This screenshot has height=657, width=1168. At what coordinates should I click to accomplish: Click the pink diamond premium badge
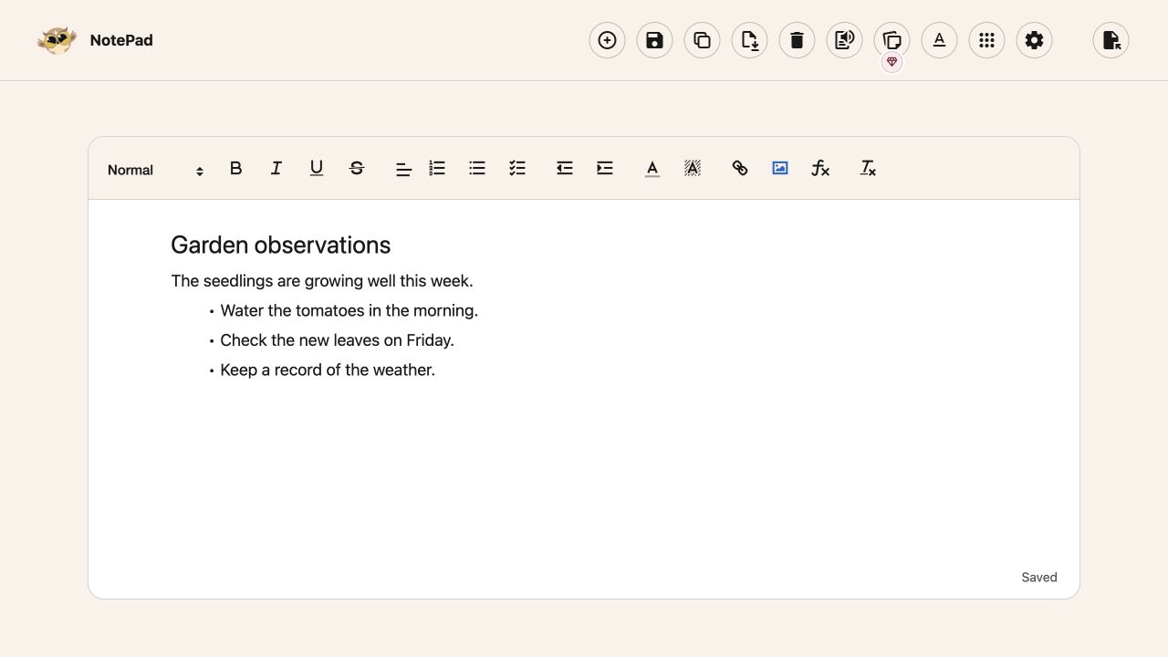(x=892, y=62)
